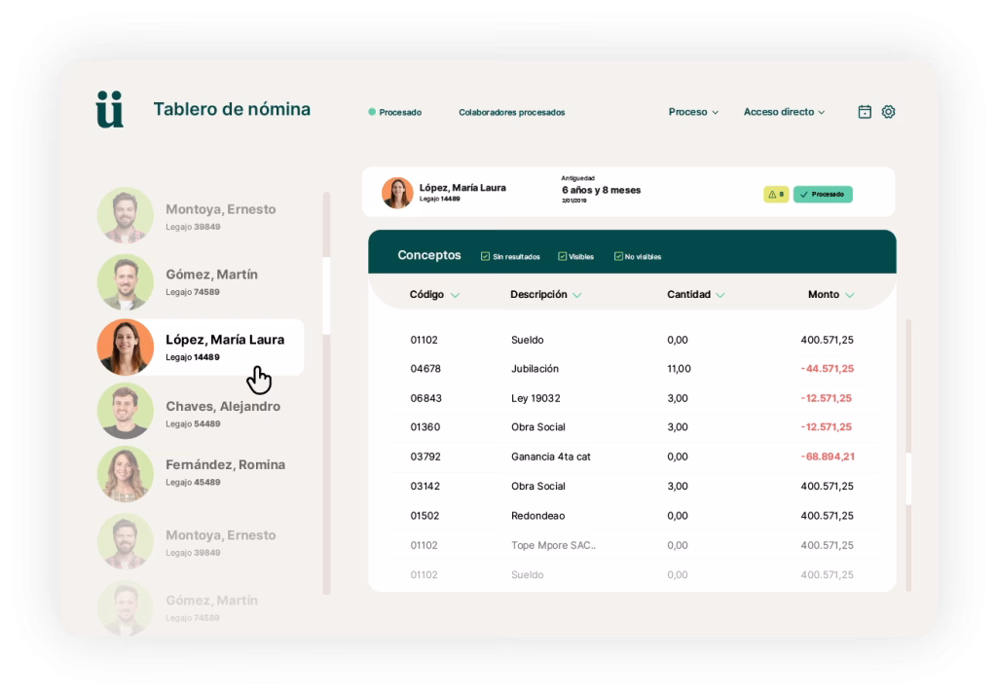Screen dimensions: 997x695
Task: Click the green Procesado status dot
Action: coord(372,112)
